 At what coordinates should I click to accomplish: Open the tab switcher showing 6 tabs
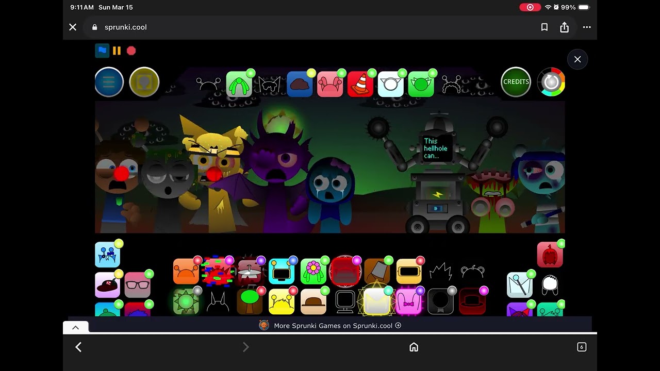(582, 347)
